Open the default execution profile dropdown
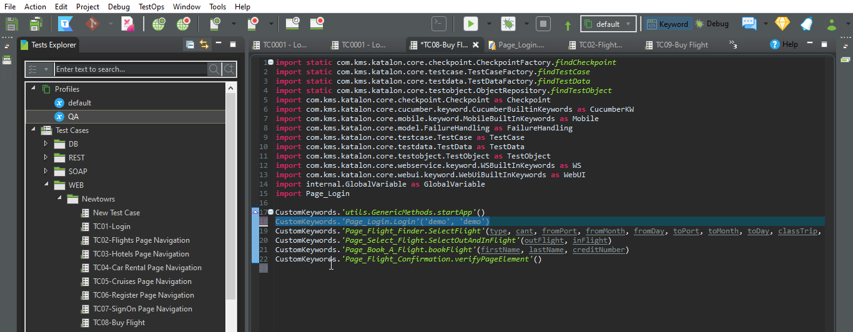The width and height of the screenshot is (853, 332). (608, 24)
